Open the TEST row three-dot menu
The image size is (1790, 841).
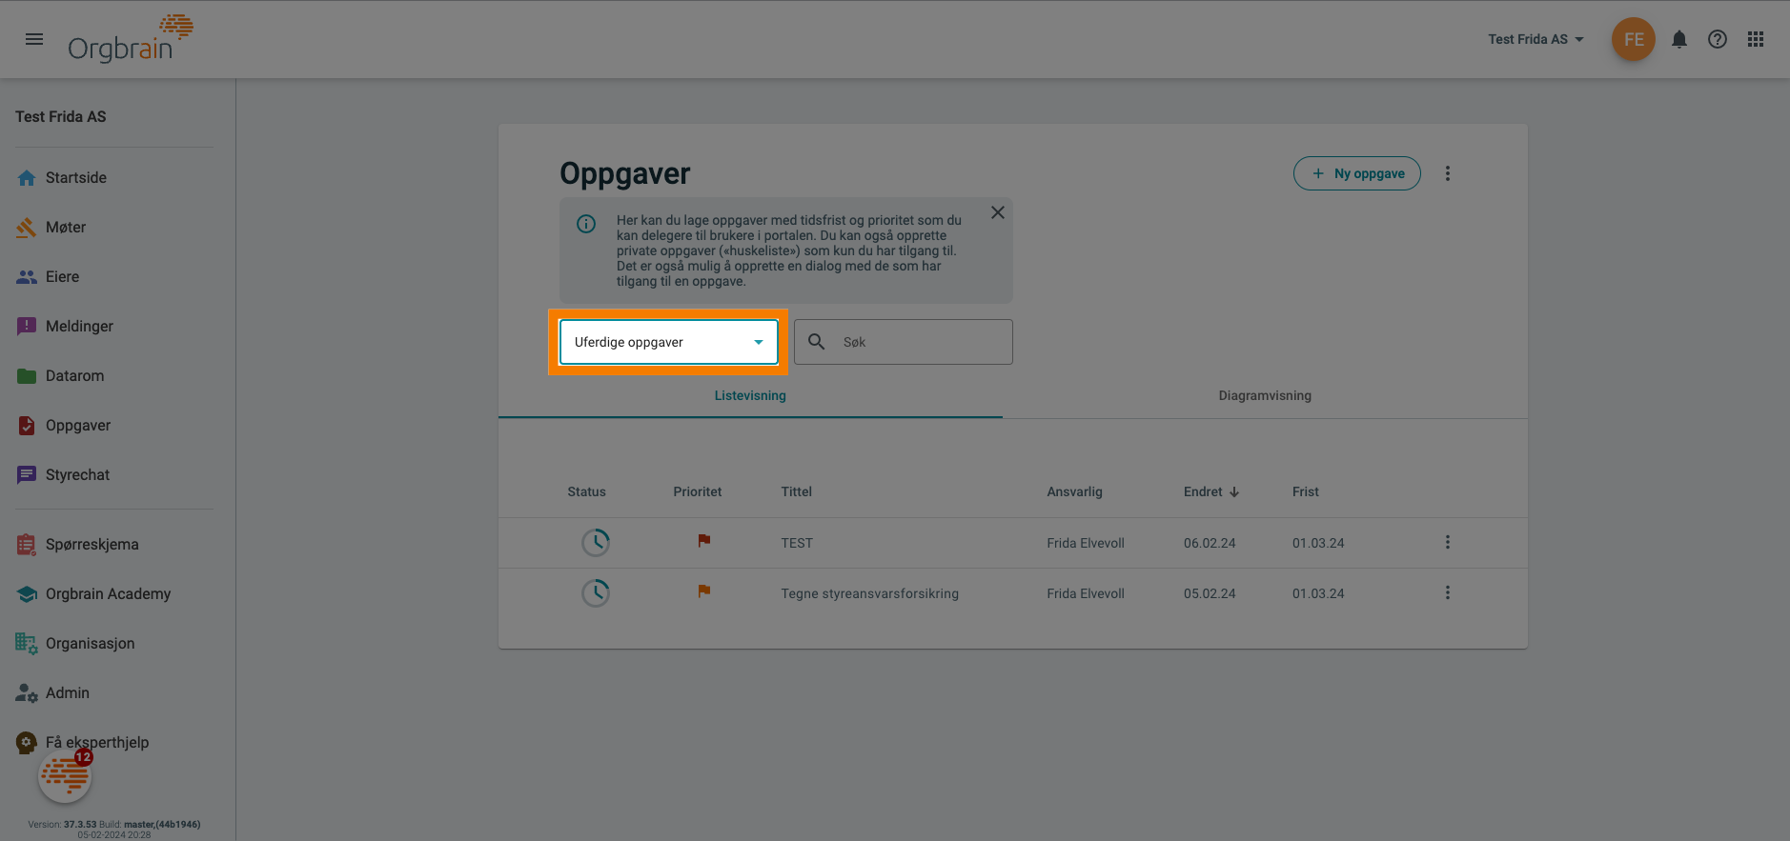[1448, 542]
